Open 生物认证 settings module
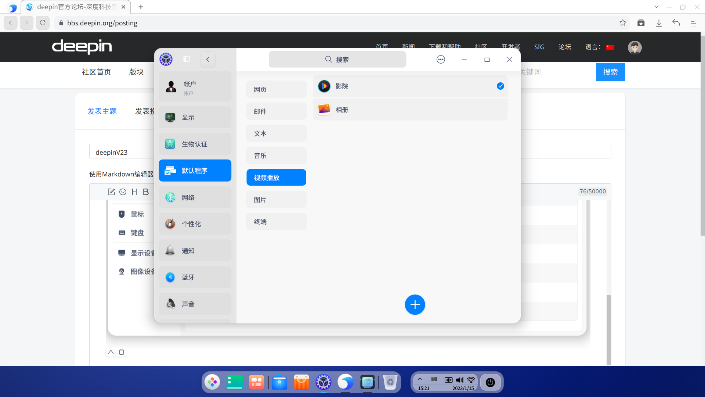The width and height of the screenshot is (705, 397). coord(195,144)
